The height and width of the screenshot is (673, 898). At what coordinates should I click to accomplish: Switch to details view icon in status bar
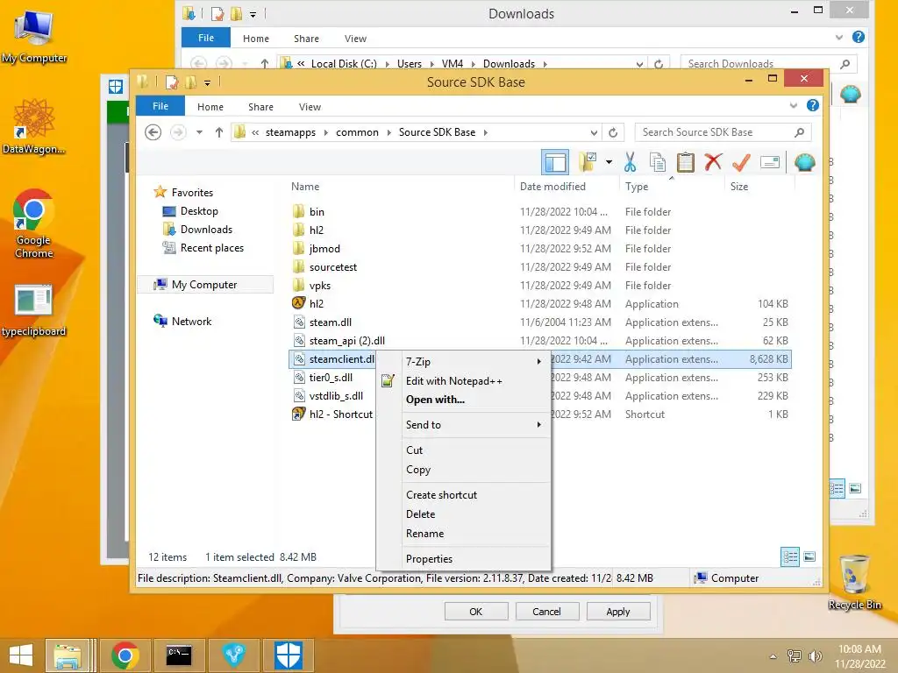790,556
